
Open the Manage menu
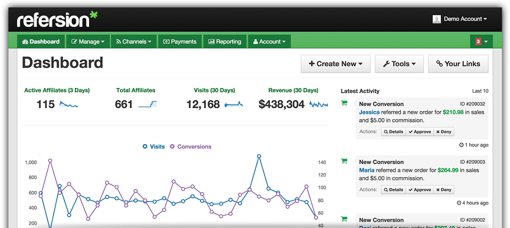(88, 41)
